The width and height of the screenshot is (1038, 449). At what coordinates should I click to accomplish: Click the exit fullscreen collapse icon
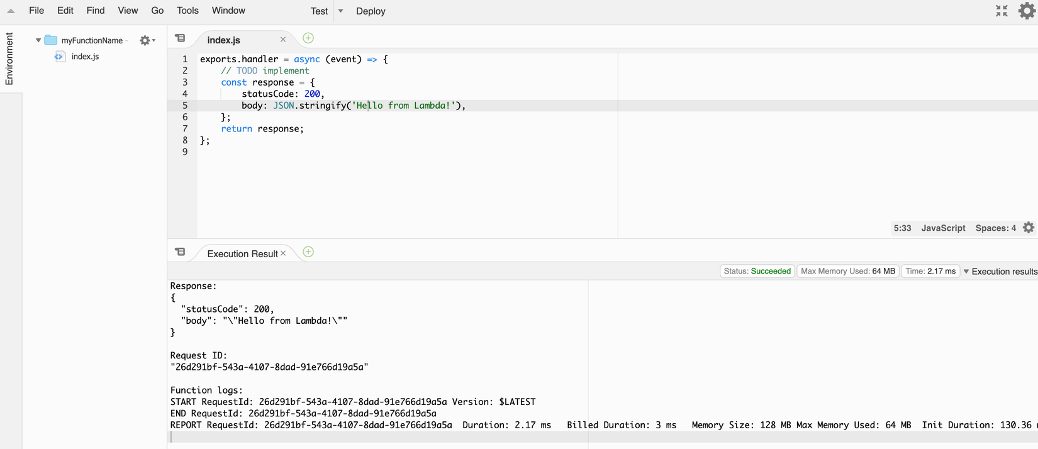[1002, 11]
